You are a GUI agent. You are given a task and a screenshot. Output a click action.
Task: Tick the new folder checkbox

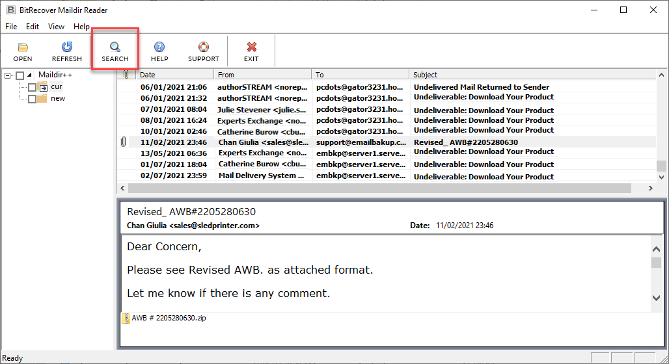(x=32, y=99)
